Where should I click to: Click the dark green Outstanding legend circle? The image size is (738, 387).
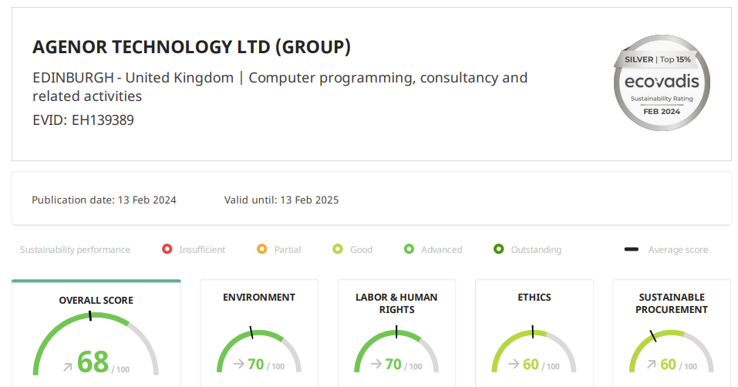click(x=498, y=249)
